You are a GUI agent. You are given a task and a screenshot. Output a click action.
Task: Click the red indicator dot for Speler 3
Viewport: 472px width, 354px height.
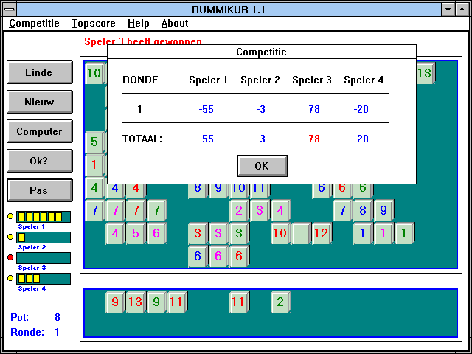10,257
